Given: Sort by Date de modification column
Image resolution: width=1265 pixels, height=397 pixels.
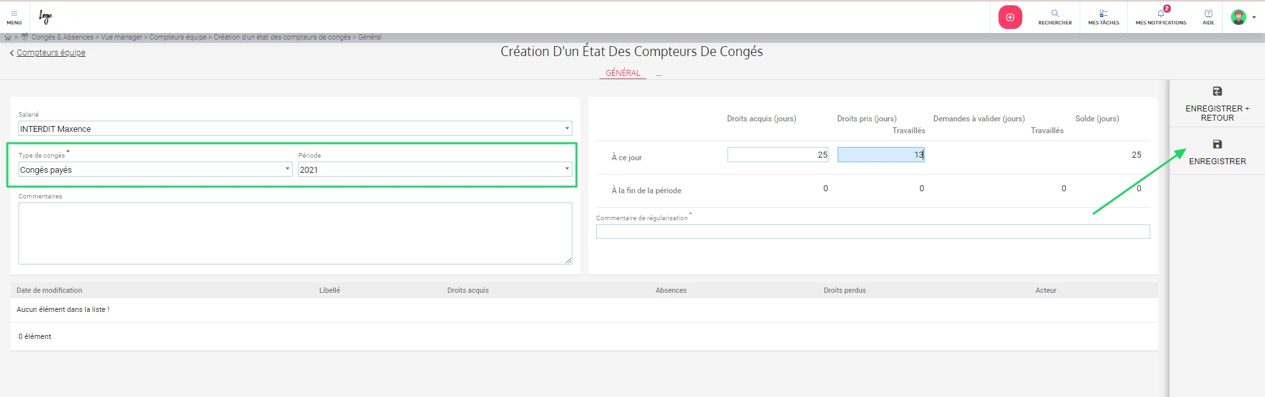Looking at the screenshot, I should (49, 290).
